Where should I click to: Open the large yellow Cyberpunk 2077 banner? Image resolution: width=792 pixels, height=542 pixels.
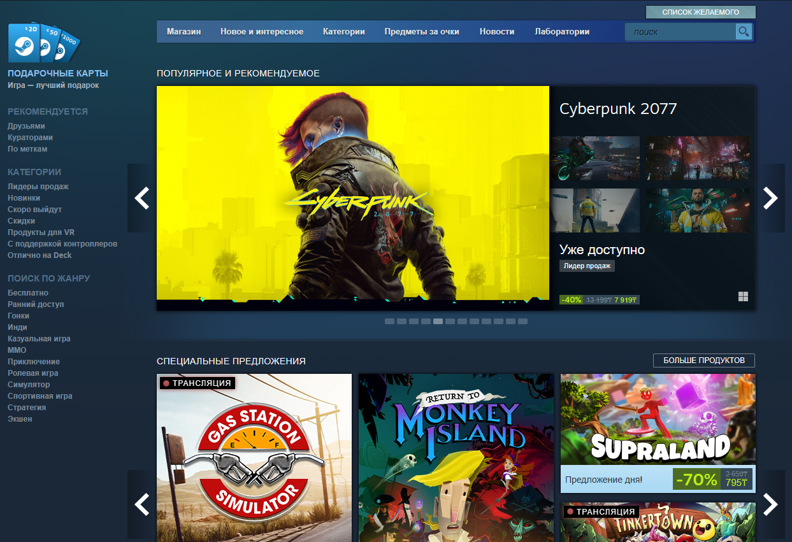(353, 198)
